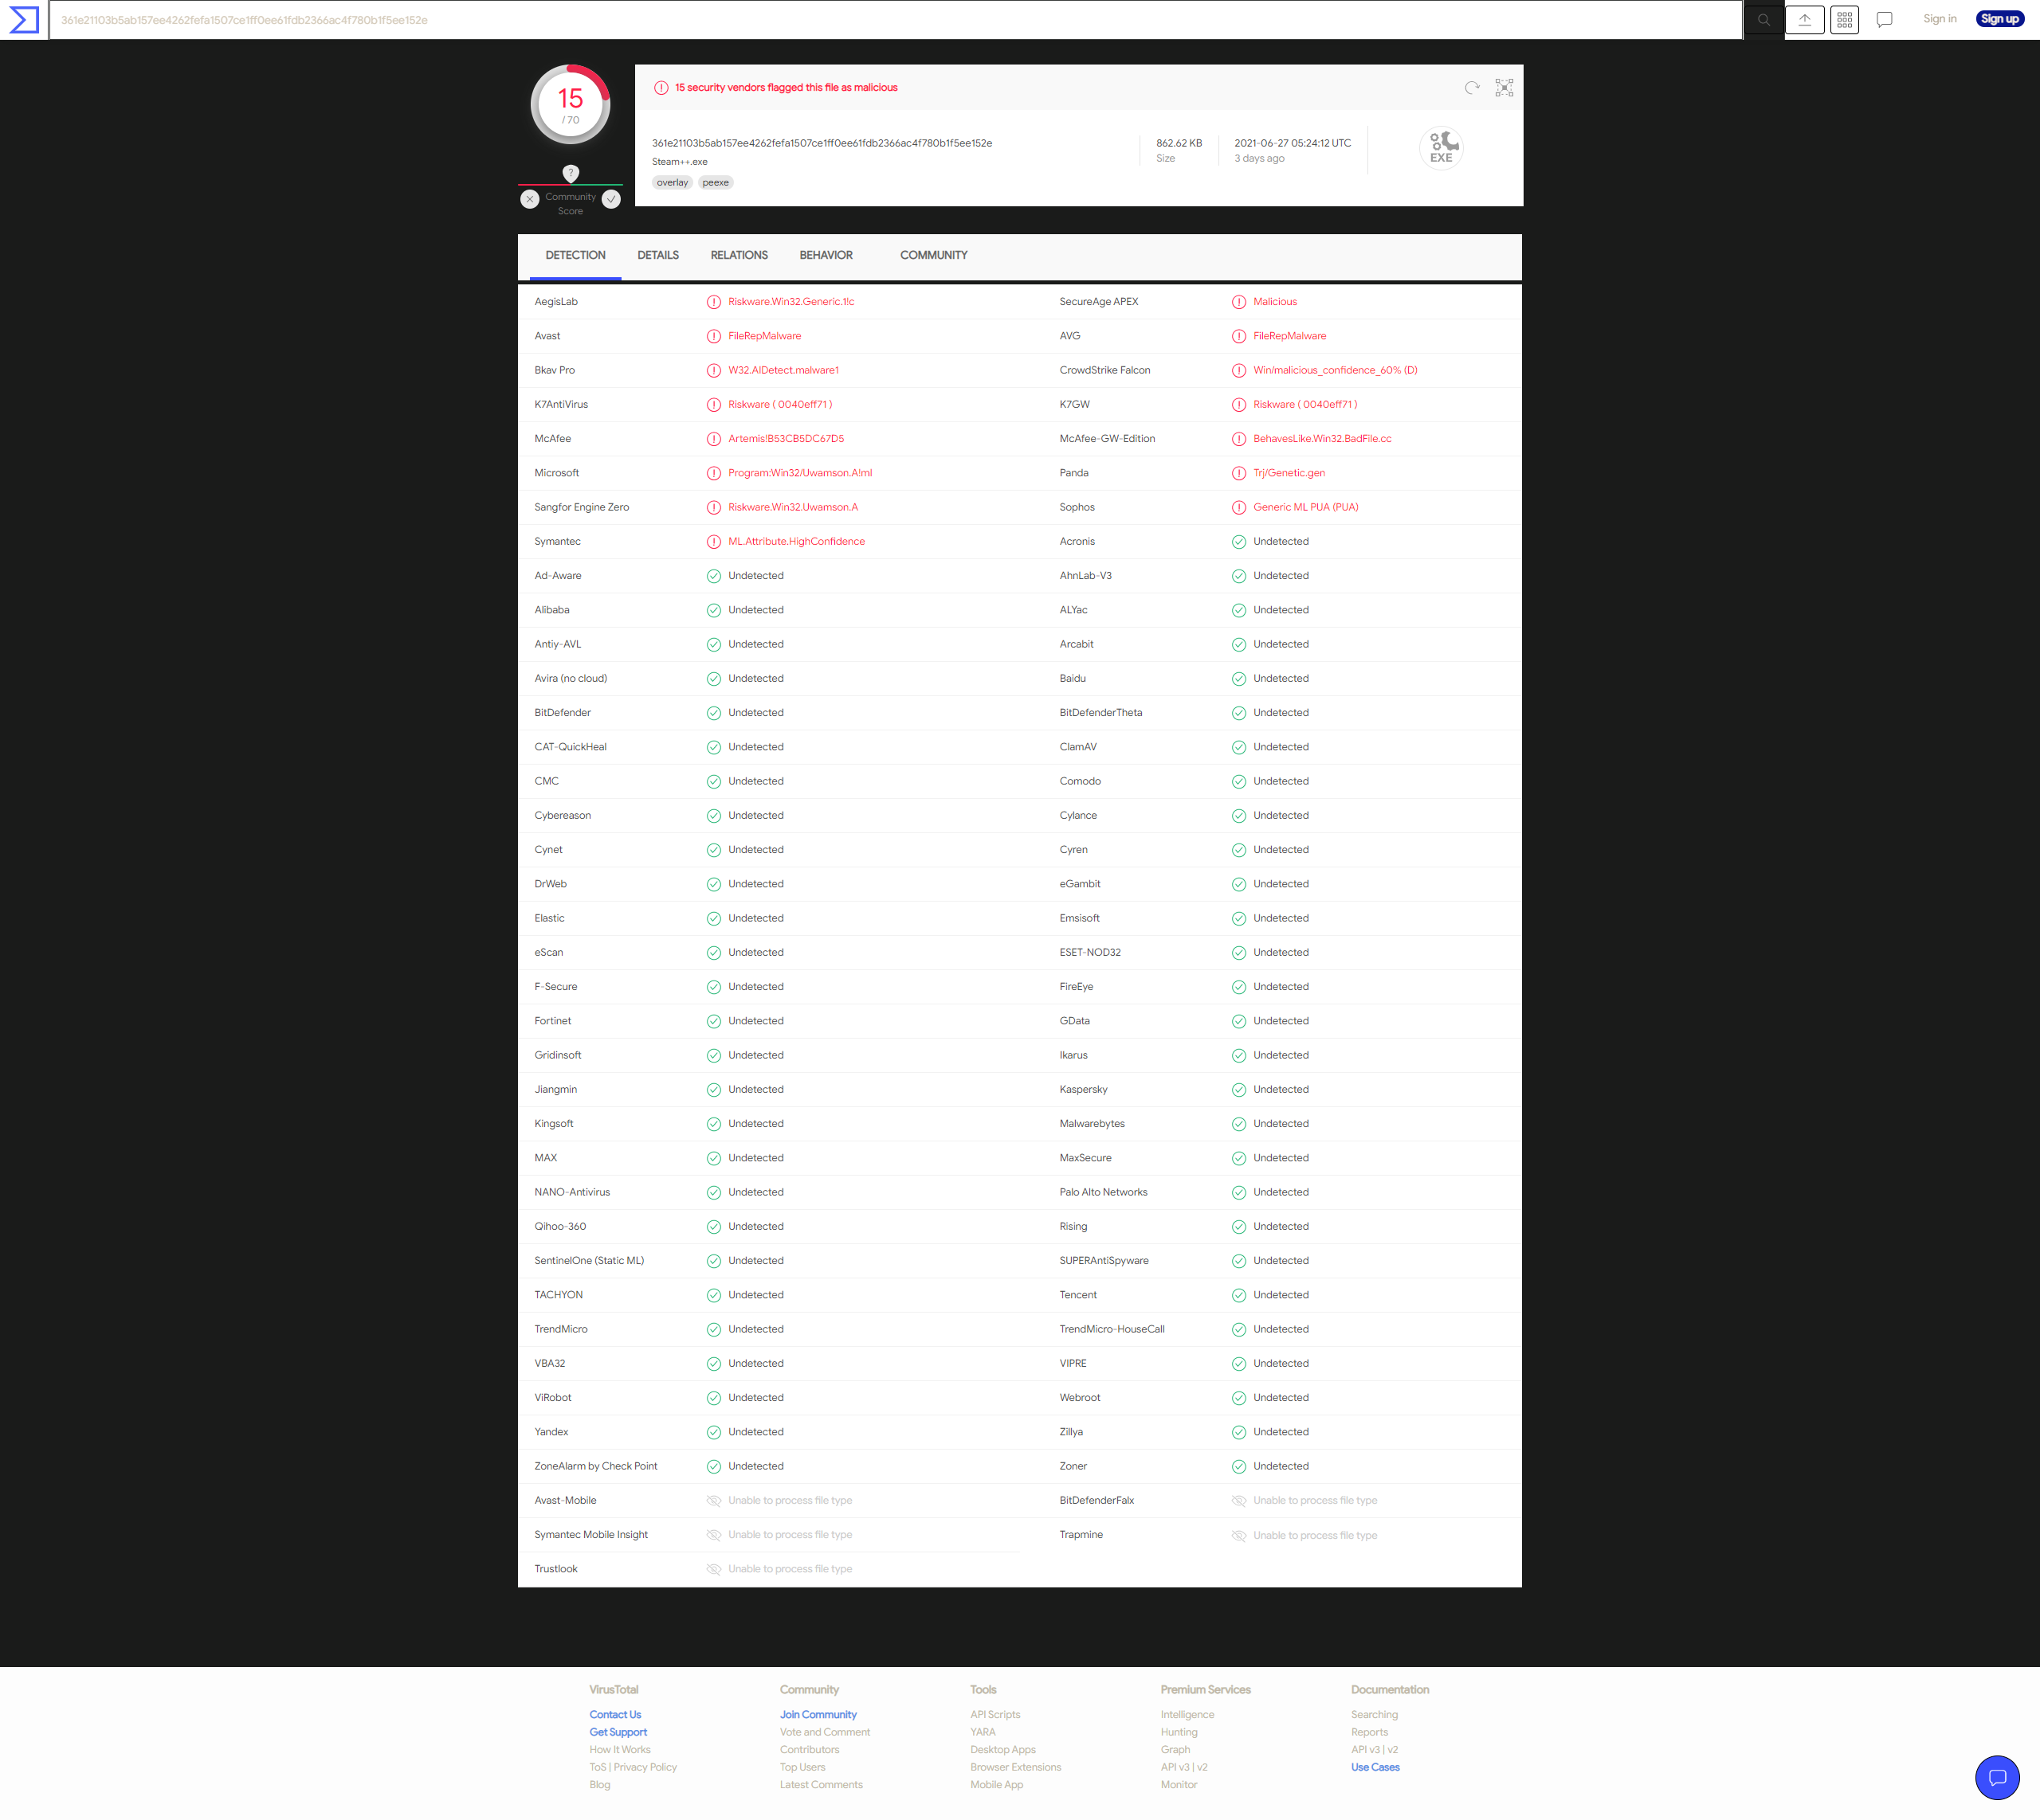Open the Behavior tab
The width and height of the screenshot is (2040, 1820).
click(x=826, y=255)
